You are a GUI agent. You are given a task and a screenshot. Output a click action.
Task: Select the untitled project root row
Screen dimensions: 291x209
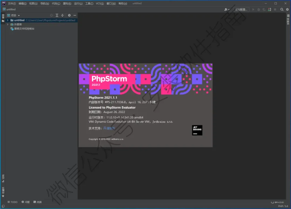click(41, 20)
